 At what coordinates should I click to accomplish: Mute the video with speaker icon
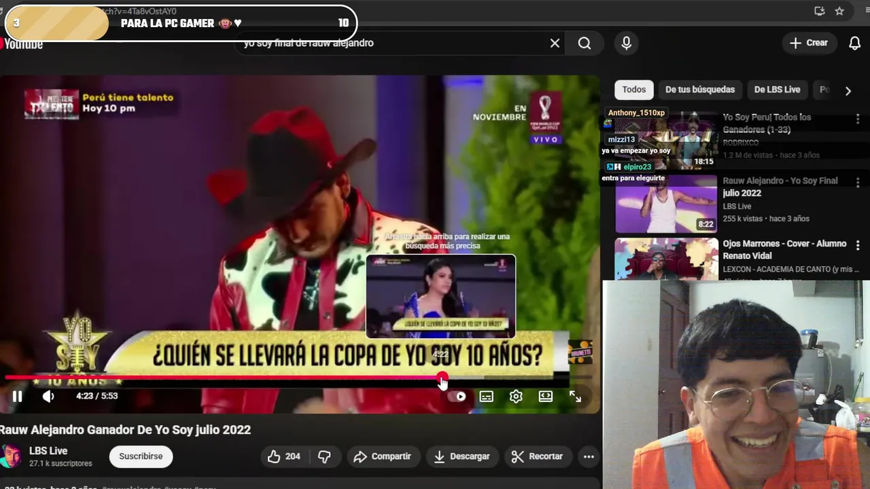pos(48,397)
